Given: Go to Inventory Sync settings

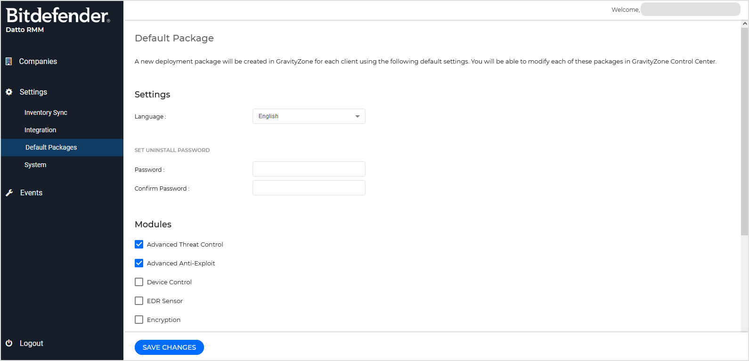Looking at the screenshot, I should (x=46, y=112).
